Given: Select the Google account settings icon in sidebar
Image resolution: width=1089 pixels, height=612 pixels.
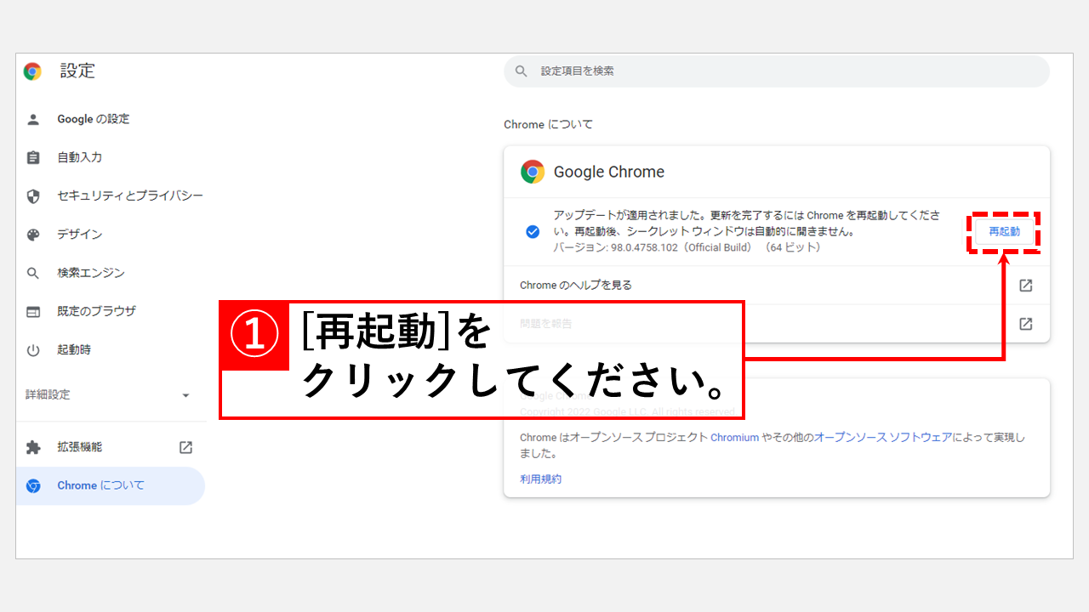Looking at the screenshot, I should (33, 119).
